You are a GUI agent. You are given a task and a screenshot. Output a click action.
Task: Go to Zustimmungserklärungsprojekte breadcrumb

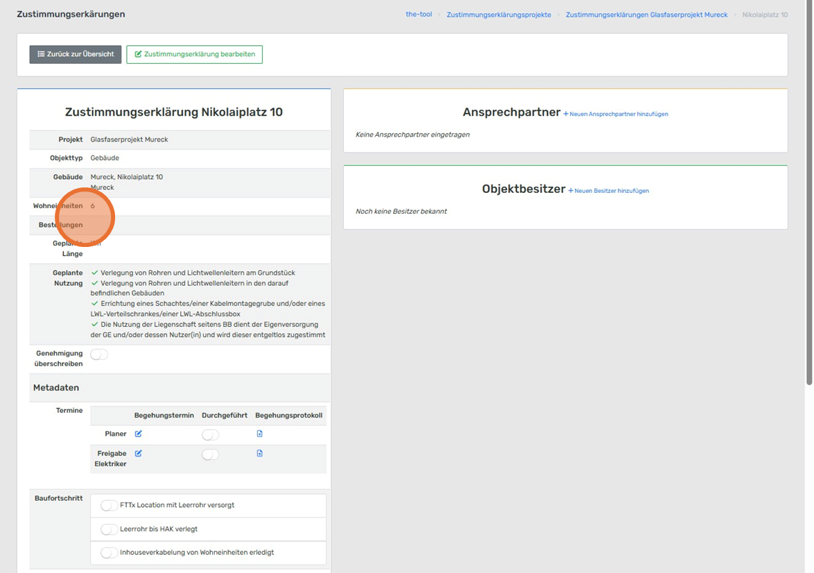[x=499, y=15]
